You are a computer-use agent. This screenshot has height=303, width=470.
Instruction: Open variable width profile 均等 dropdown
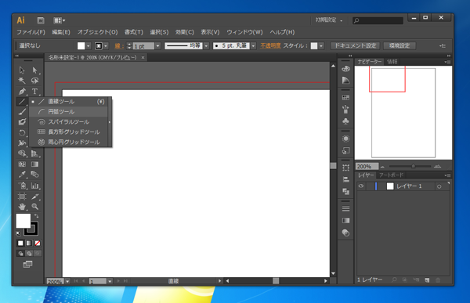click(x=206, y=46)
